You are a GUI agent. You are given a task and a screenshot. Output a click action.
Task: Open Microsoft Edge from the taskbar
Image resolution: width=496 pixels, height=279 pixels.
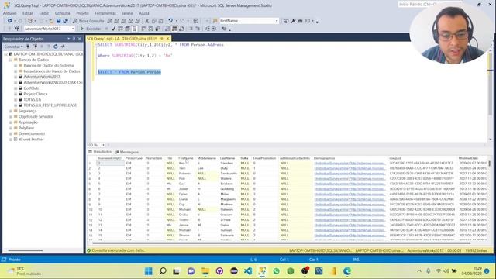click(x=347, y=271)
